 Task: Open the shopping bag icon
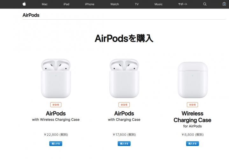(224, 4)
